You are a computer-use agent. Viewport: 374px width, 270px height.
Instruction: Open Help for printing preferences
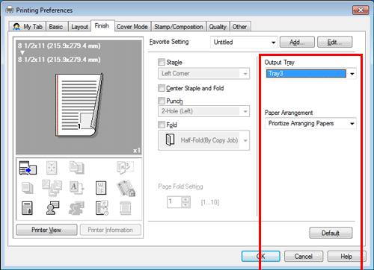(x=346, y=256)
